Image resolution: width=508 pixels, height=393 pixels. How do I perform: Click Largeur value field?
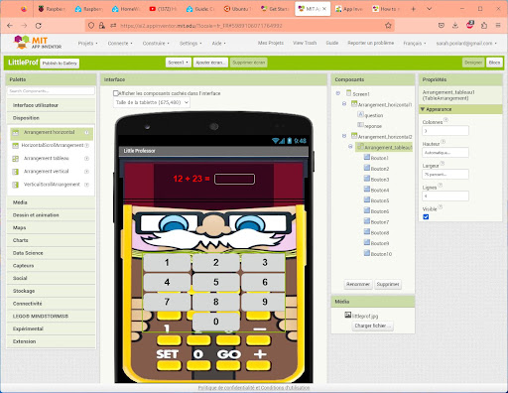445,174
